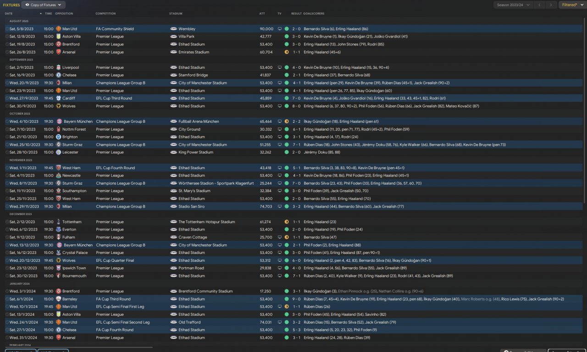Viewport: 587px width, 352px height.
Task: Sort by the Competition column header
Action: point(105,14)
